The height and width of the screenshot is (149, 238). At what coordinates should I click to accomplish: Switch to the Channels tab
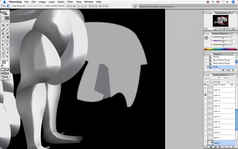coord(216,75)
